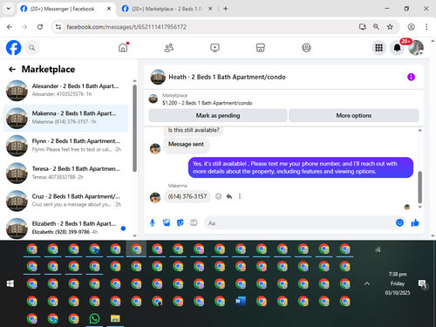Go back in browser history
Viewport: 436px width, 327px height.
[10, 27]
